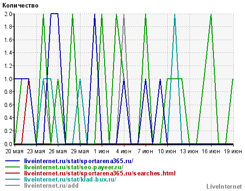Click the 2.0 value on y-axis
This screenshot has height=191, width=245.
(x=8, y=14)
